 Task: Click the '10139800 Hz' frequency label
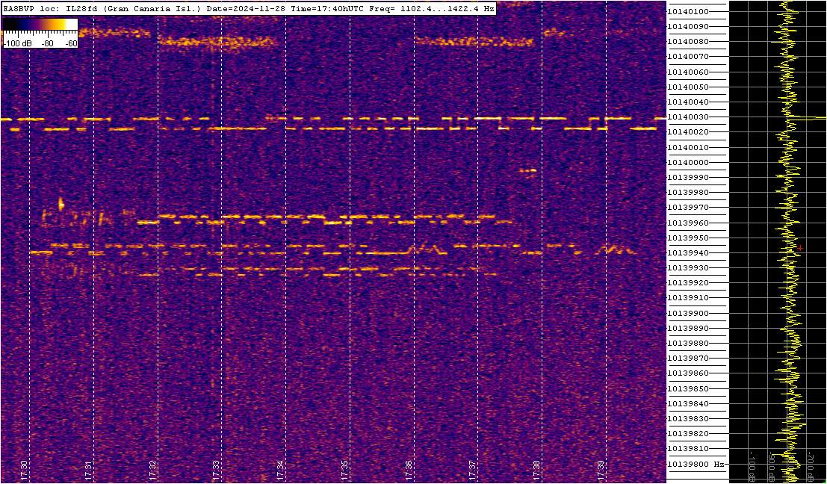click(x=696, y=464)
